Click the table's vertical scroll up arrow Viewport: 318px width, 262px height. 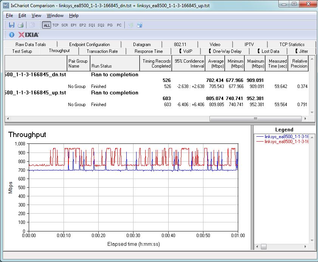pyautogui.click(x=312, y=59)
